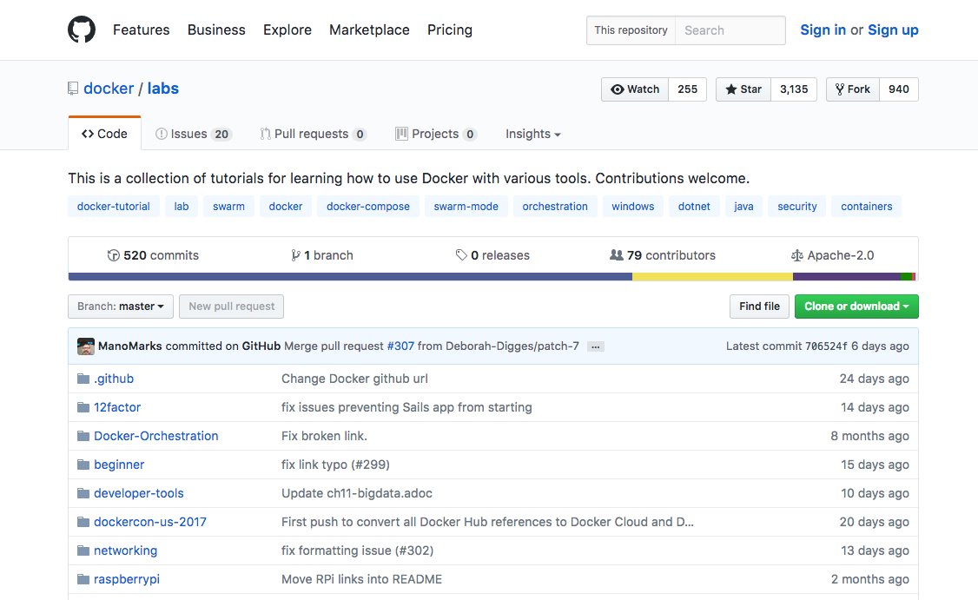Click the folder icon beside raspberrypi
The image size is (978, 600).
(83, 579)
